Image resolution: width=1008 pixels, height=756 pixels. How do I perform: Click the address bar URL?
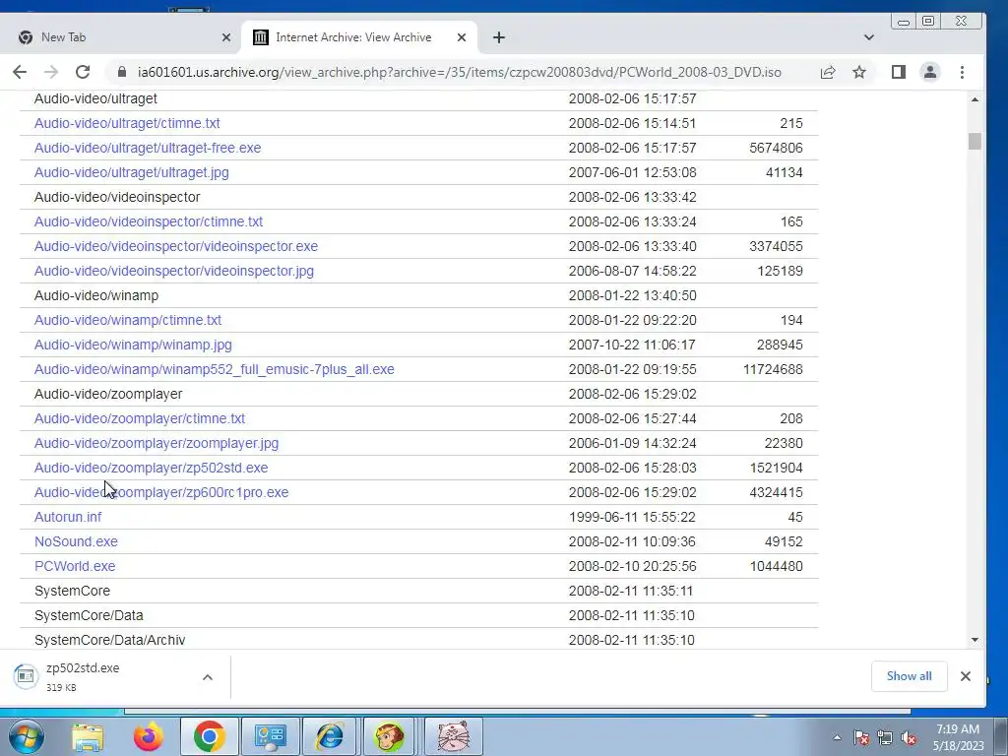pyautogui.click(x=460, y=72)
